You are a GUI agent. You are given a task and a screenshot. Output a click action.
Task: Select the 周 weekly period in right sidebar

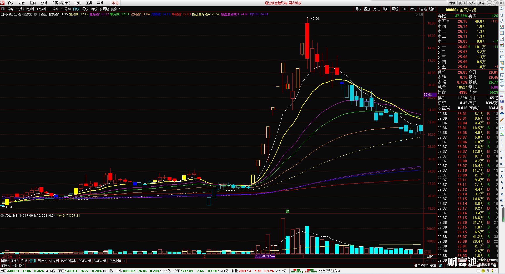(502, 176)
